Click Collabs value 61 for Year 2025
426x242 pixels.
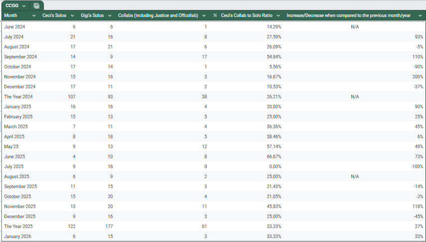[x=204, y=227]
